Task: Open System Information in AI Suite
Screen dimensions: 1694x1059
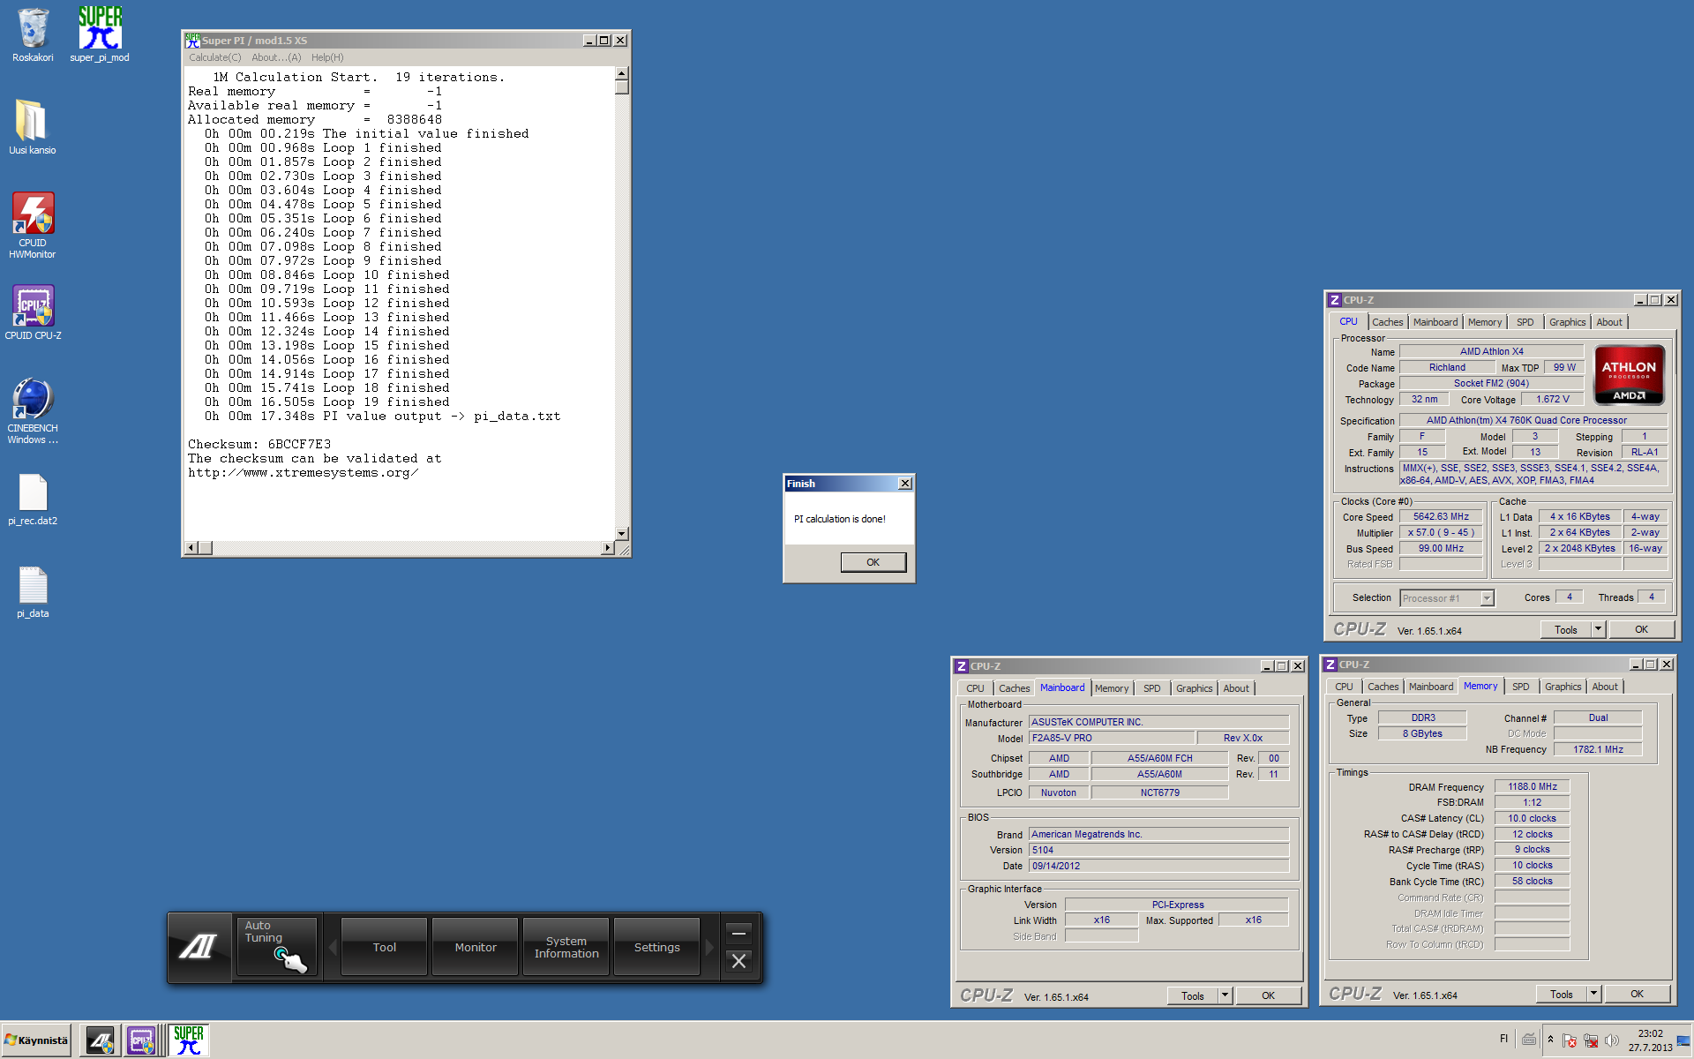Action: (566, 947)
